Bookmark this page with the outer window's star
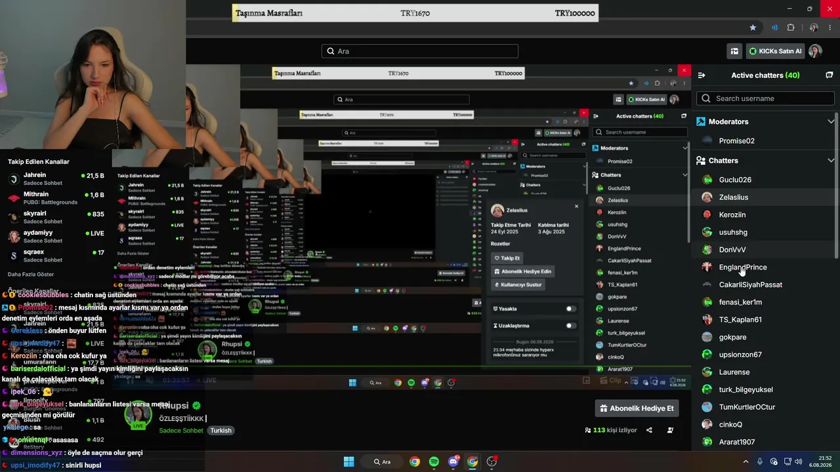 (753, 28)
